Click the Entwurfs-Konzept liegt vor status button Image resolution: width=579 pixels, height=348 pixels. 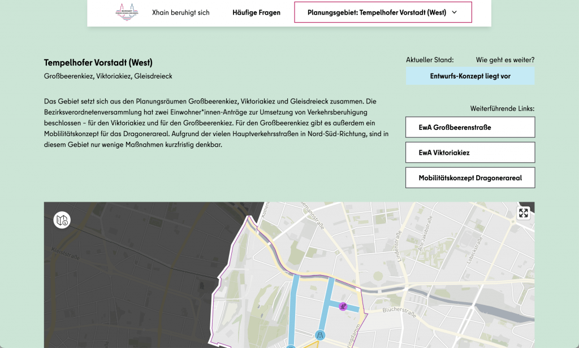click(x=469, y=76)
